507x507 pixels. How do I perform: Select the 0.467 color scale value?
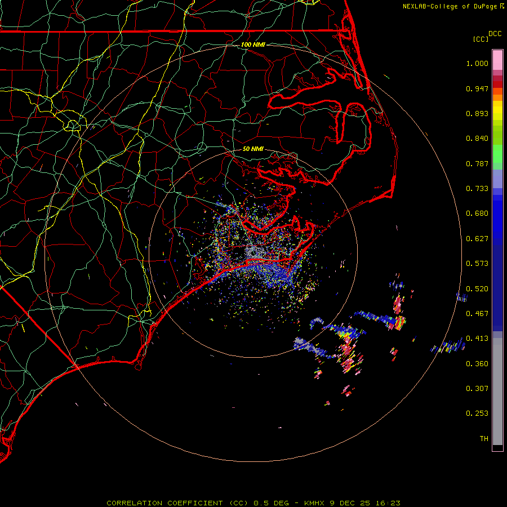477,314
